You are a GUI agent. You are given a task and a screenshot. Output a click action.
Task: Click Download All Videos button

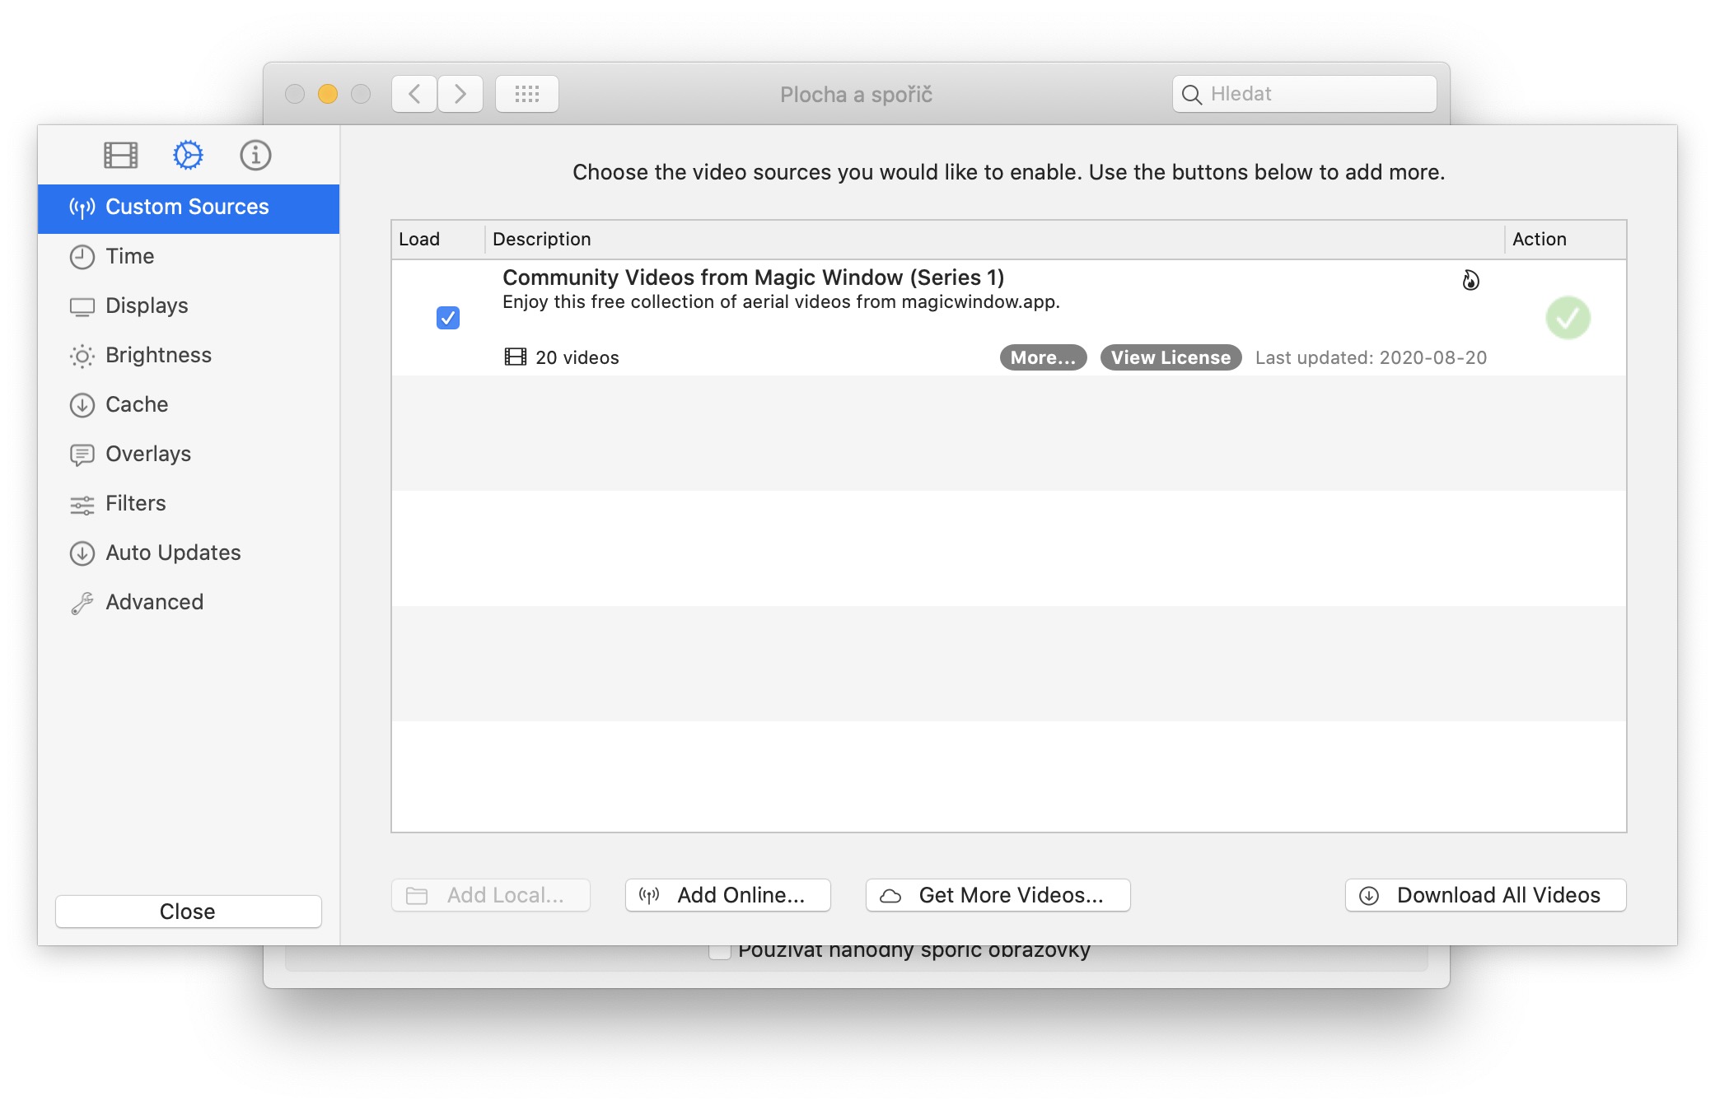pos(1485,895)
